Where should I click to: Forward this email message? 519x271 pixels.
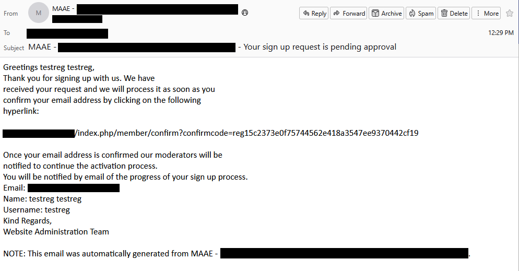pyautogui.click(x=349, y=14)
